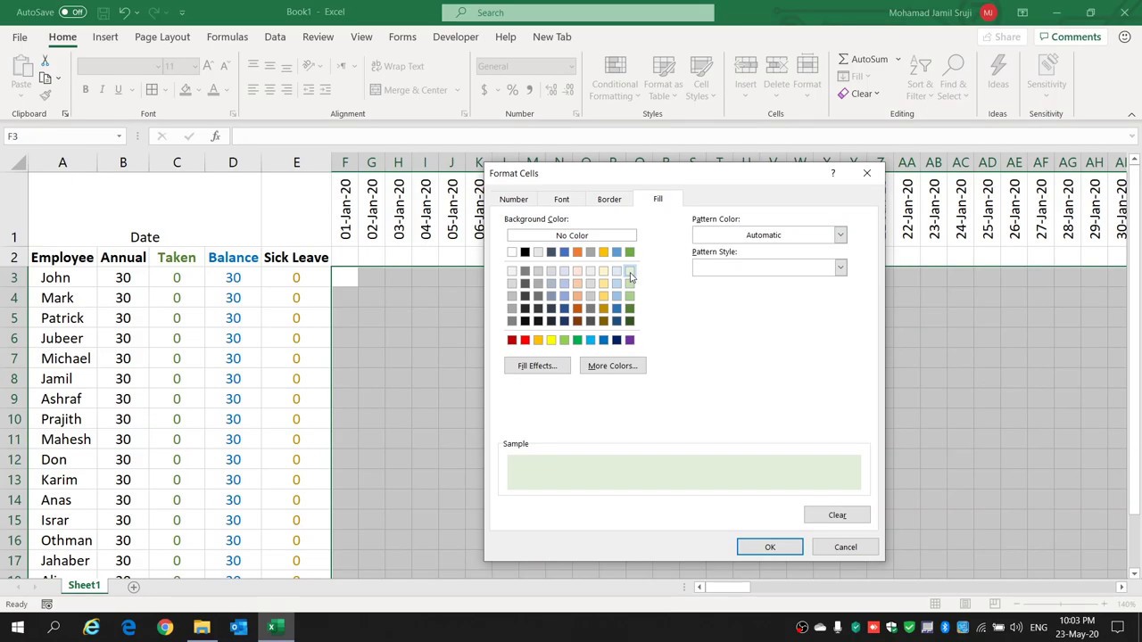This screenshot has height=642, width=1142.
Task: Click the Fill Effects button
Action: [537, 366]
